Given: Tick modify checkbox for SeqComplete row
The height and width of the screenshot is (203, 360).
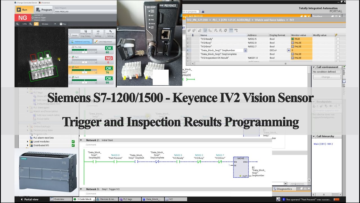Looking at the screenshot, I should pyautogui.click(x=338, y=54).
